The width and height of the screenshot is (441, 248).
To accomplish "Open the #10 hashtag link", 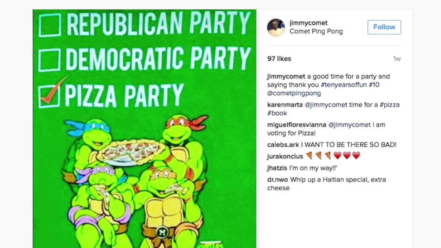I will pyautogui.click(x=374, y=85).
